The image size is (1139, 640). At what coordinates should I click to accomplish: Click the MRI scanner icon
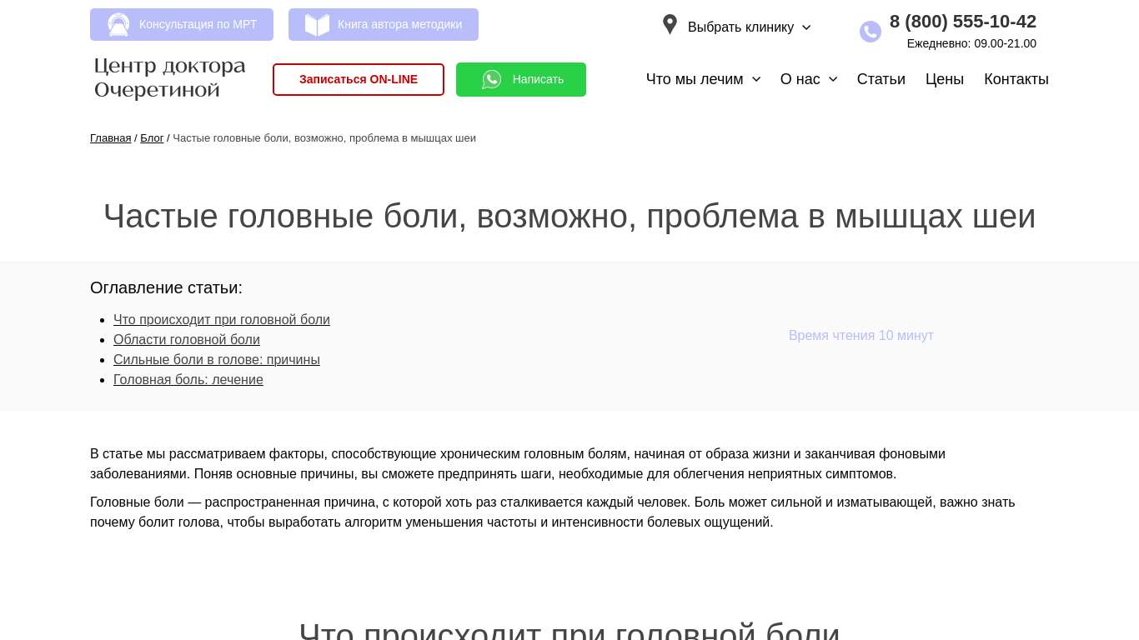tap(118, 25)
